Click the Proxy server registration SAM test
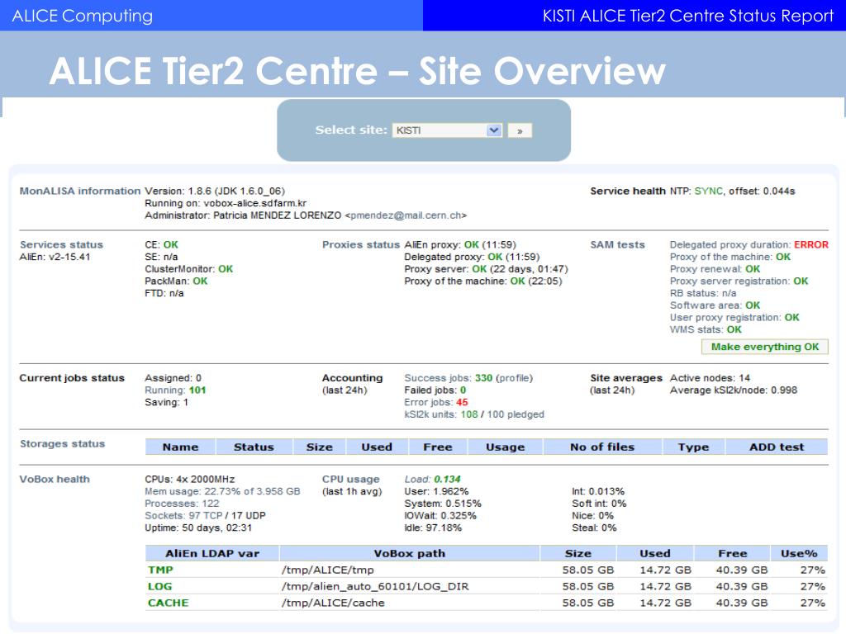 click(739, 282)
